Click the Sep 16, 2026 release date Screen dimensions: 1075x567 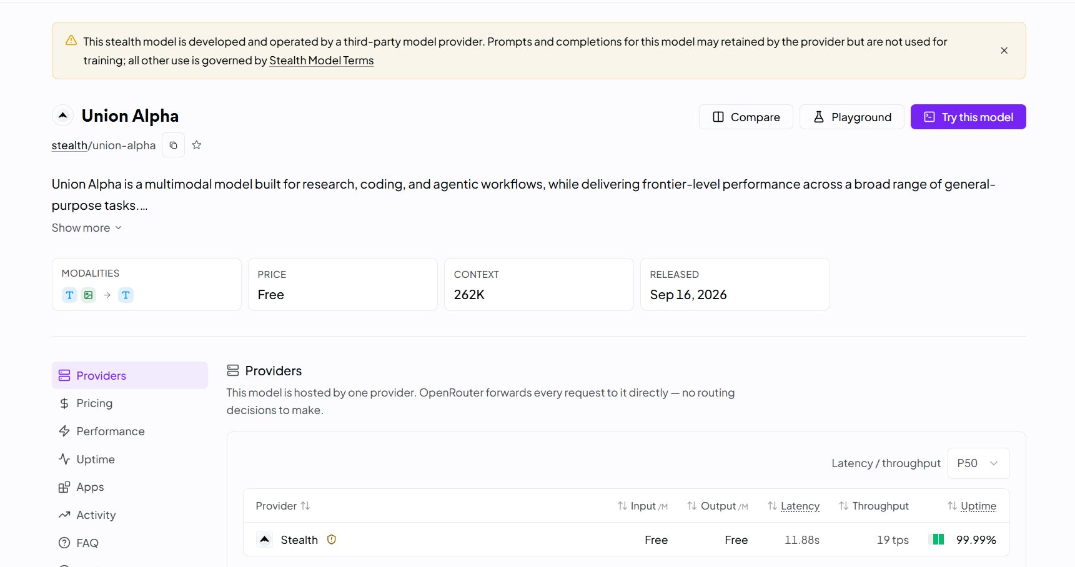pyautogui.click(x=688, y=295)
